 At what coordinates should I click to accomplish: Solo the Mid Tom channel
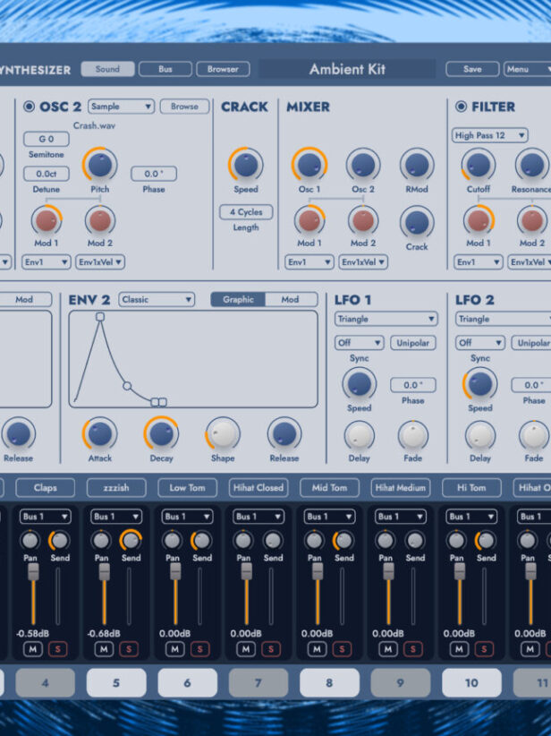342,649
